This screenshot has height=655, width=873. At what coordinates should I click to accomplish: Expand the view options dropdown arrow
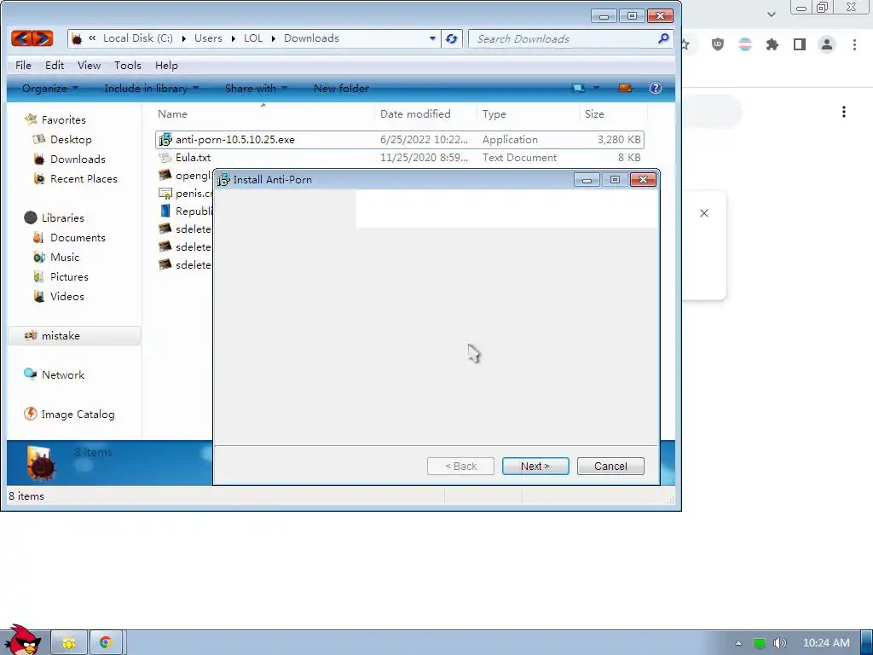click(x=596, y=88)
